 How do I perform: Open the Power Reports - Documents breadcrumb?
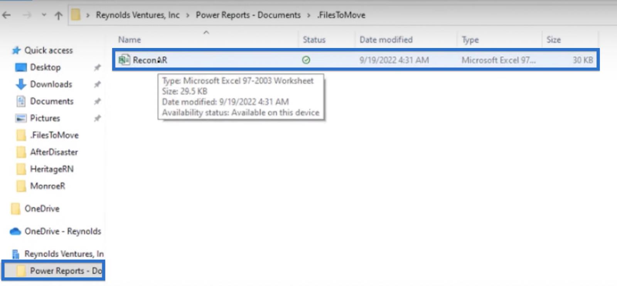pos(248,15)
